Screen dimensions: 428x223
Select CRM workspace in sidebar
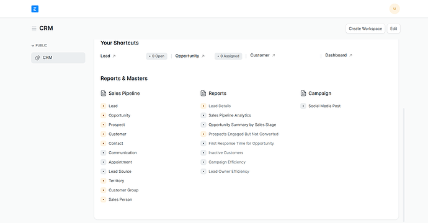tap(58, 58)
